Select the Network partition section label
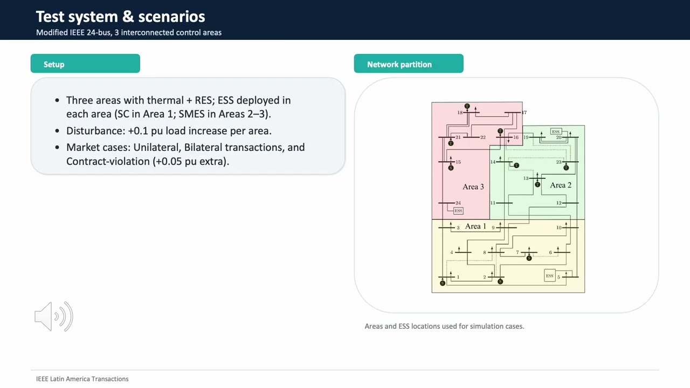690x388 pixels. [409, 64]
